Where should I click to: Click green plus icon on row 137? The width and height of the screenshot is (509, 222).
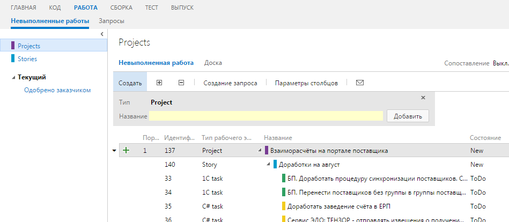126,151
